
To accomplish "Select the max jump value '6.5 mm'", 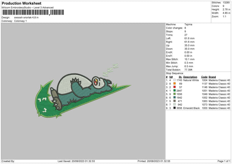I will coord(189,66).
